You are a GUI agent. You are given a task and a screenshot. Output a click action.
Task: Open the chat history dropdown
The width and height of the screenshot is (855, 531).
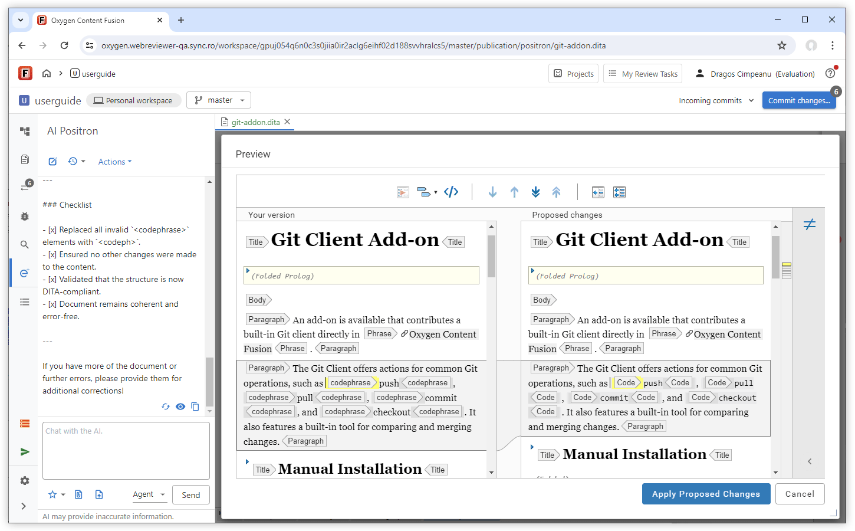pyautogui.click(x=77, y=162)
